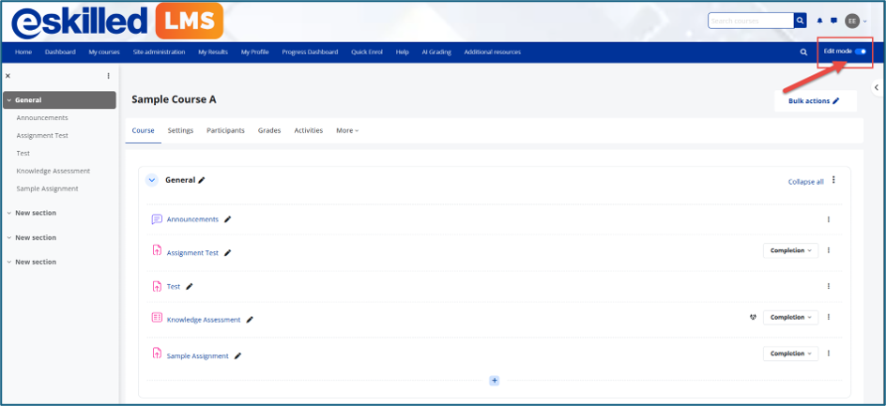Open the user menu dropdown arrow

865,22
